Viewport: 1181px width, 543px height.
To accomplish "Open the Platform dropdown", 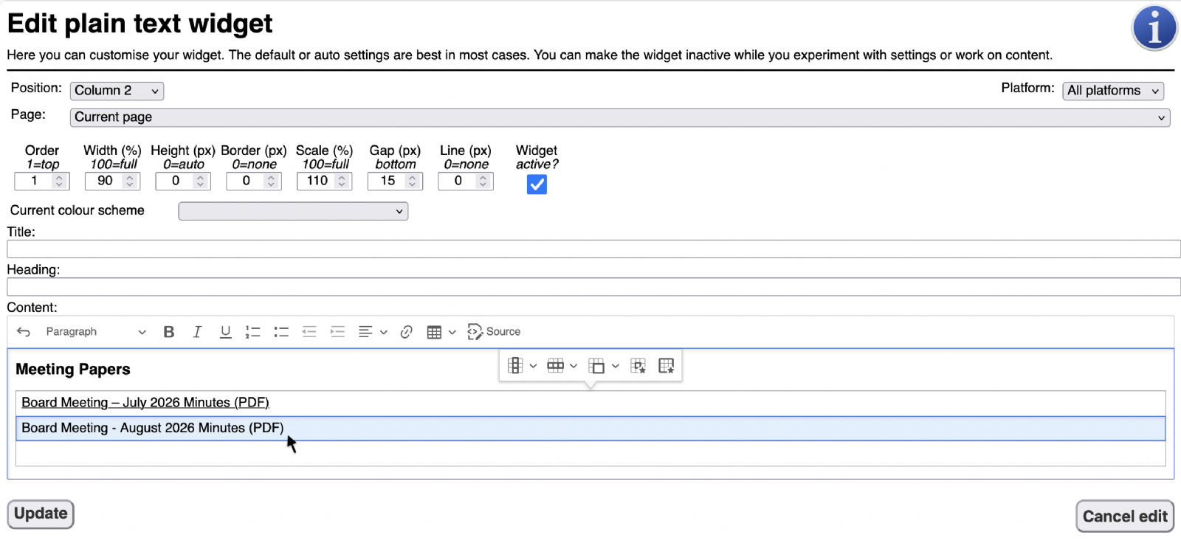I will pyautogui.click(x=1113, y=91).
